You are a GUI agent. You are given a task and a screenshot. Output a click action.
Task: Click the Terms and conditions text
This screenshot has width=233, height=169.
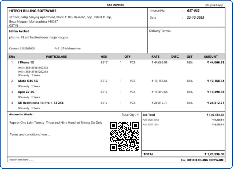(30, 134)
